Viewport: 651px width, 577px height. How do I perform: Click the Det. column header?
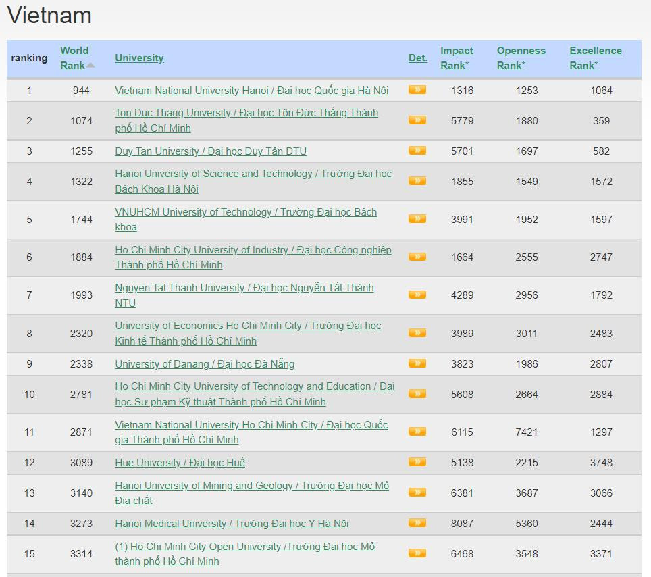[x=417, y=58]
